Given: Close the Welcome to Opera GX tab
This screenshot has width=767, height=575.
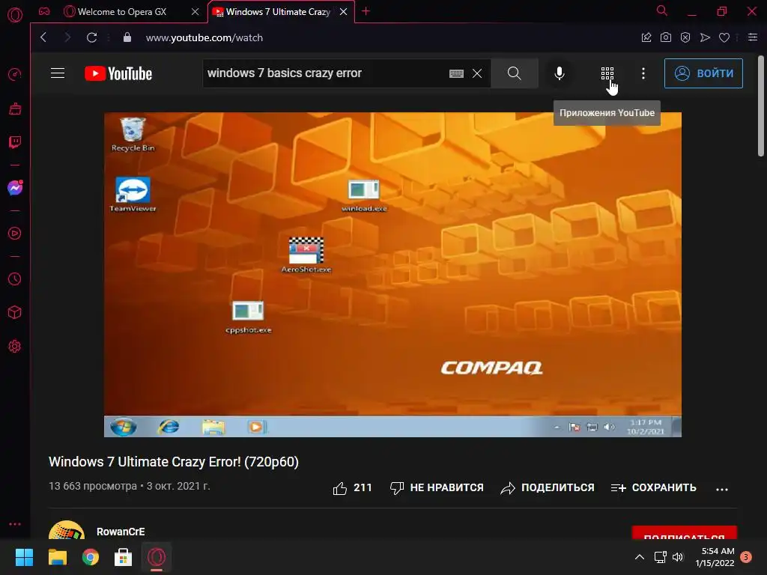Looking at the screenshot, I should tap(195, 12).
